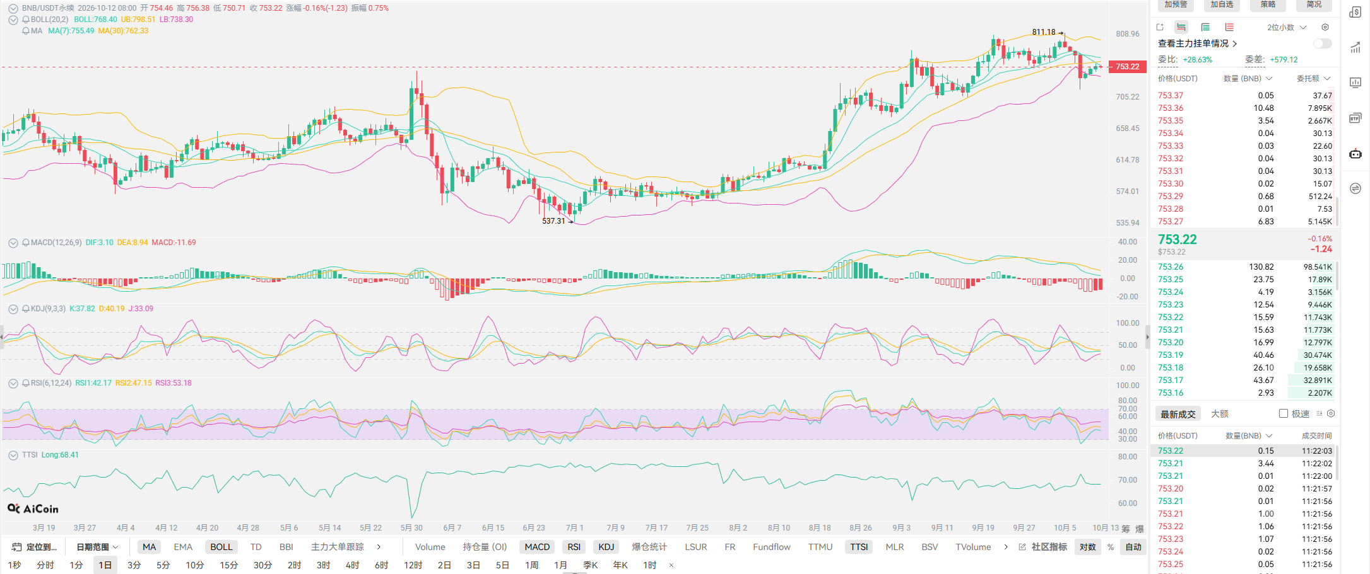Viewport: 1370px width, 574px height.
Task: Remove the custom 1时 timeframe with the x
Action: (x=671, y=565)
